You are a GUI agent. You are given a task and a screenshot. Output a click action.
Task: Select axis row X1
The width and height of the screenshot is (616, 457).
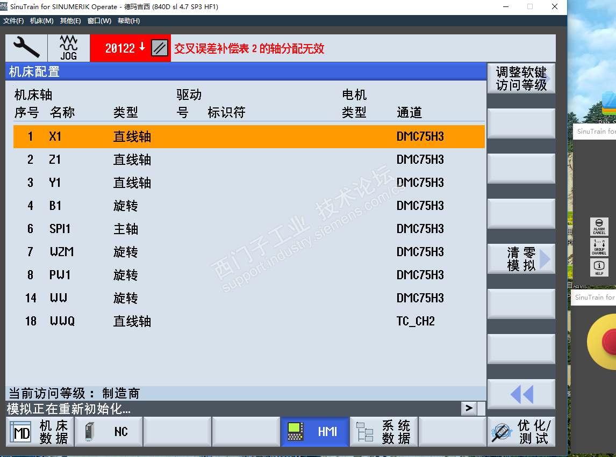[249, 136]
